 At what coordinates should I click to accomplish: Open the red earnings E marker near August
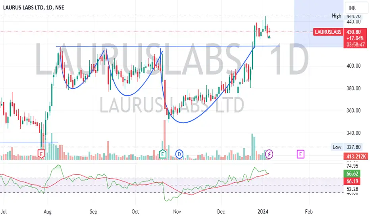41,154
